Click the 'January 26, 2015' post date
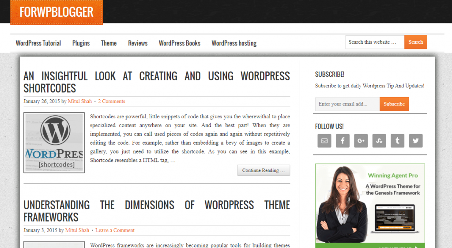 [x=42, y=101]
